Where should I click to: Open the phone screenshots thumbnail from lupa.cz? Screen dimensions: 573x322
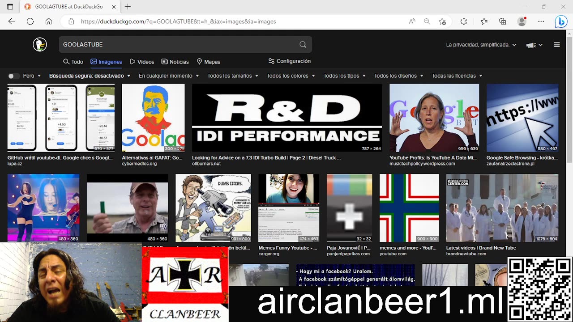pos(61,118)
